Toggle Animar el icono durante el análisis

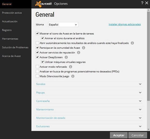(43, 38)
